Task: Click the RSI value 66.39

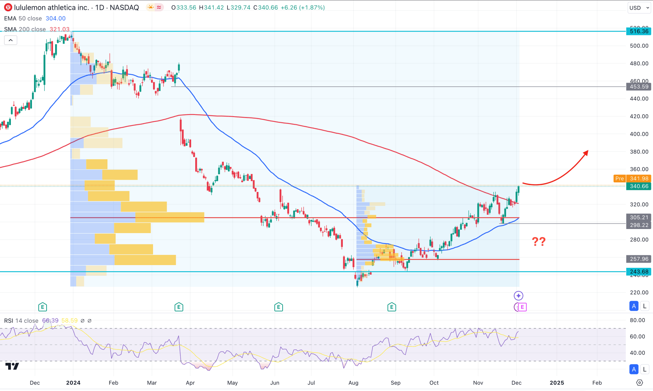Action: (x=50, y=321)
